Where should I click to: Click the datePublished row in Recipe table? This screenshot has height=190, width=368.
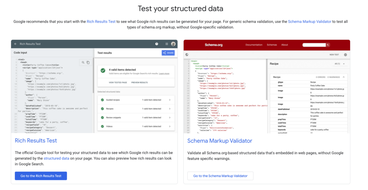tap(309, 109)
